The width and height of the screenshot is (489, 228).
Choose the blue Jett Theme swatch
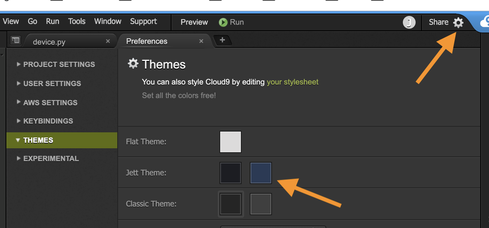tap(261, 173)
